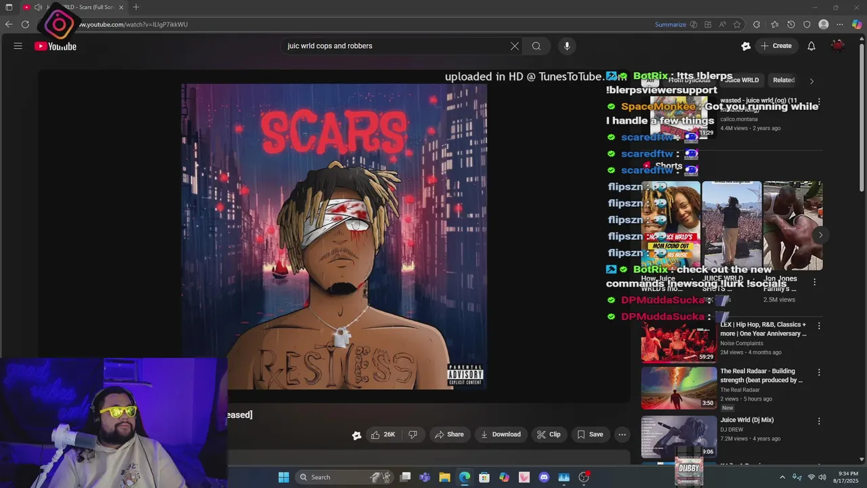Save the video to a playlist
867x488 pixels.
pos(589,434)
